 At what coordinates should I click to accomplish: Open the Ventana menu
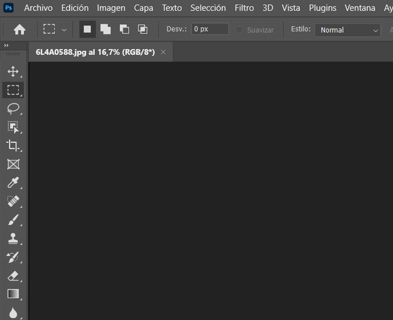tap(360, 8)
